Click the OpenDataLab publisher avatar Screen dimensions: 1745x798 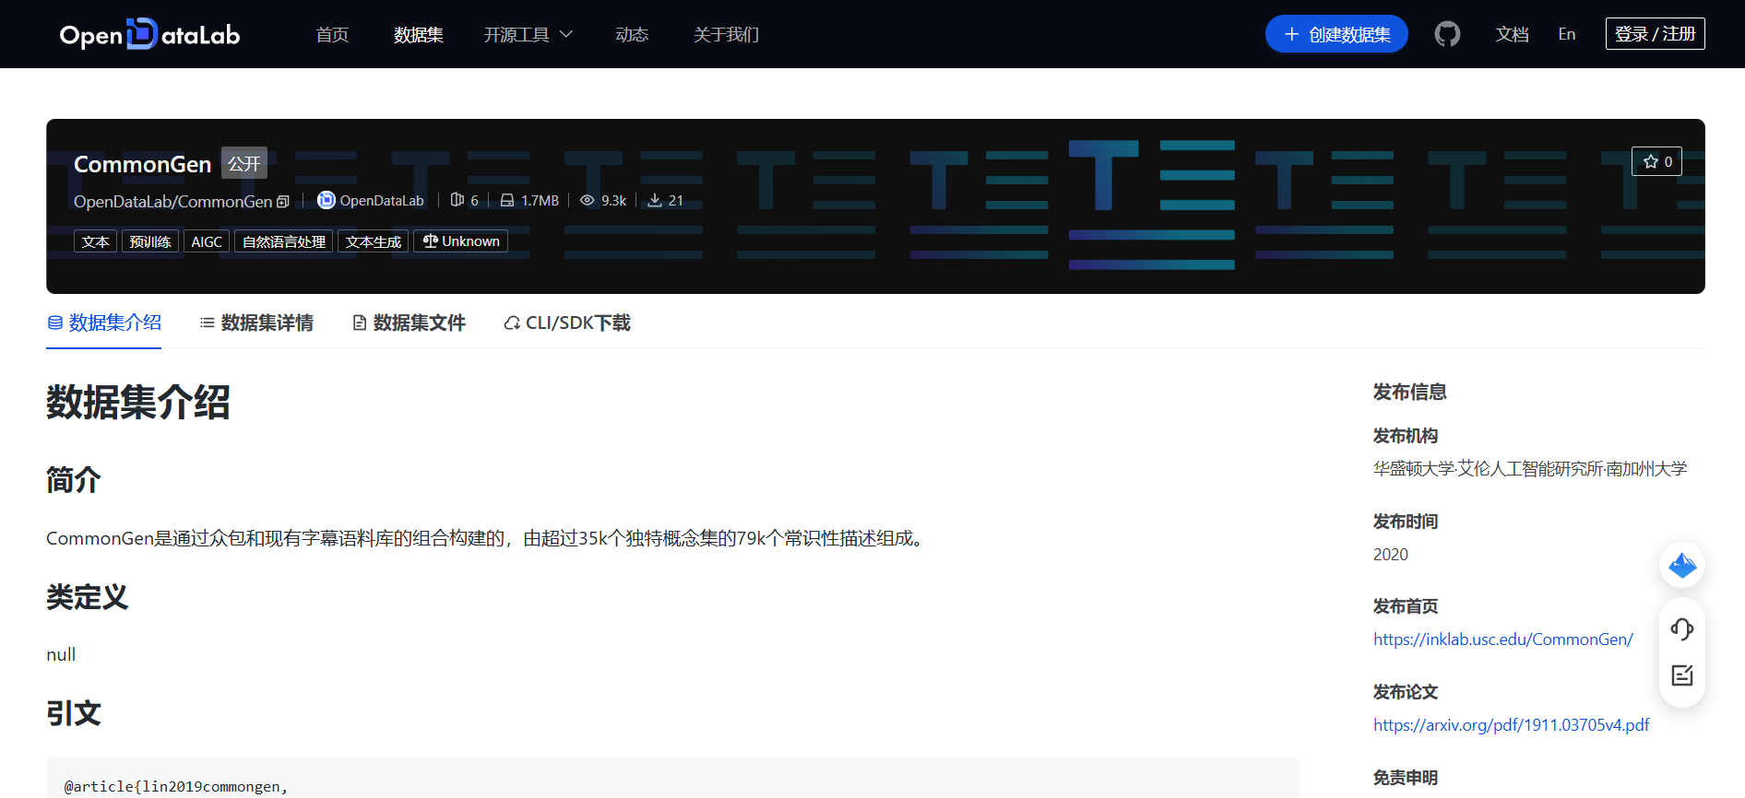point(326,200)
